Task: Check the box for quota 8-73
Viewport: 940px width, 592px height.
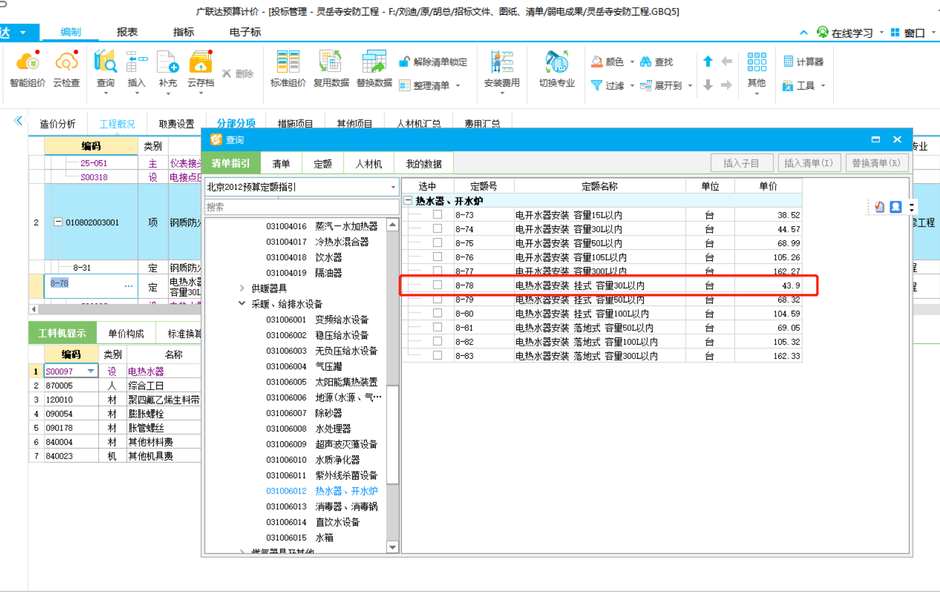Action: pos(438,214)
